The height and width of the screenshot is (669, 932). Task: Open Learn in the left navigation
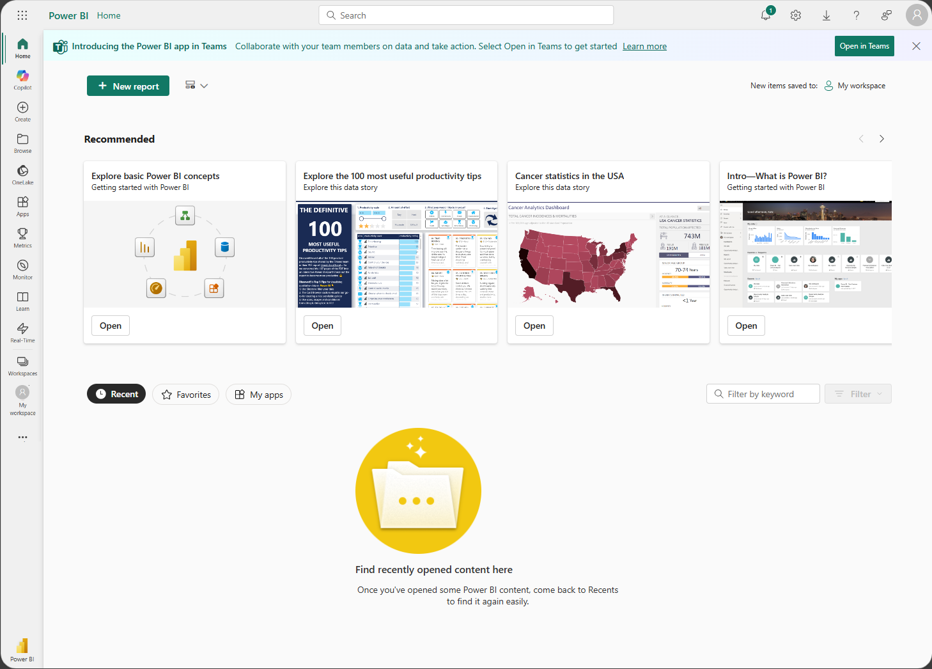22,301
